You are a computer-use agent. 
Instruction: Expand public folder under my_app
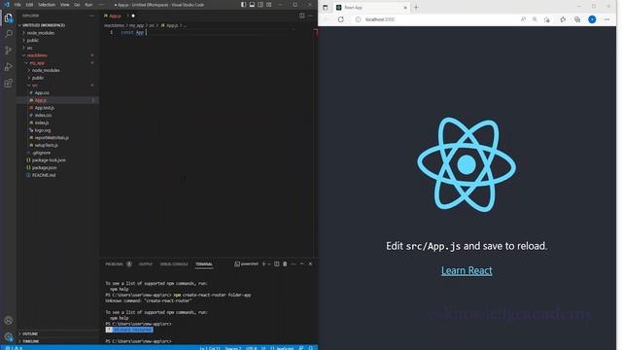[x=38, y=78]
